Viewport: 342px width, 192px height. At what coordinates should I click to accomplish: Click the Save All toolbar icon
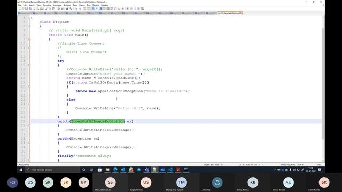click(x=30, y=9)
